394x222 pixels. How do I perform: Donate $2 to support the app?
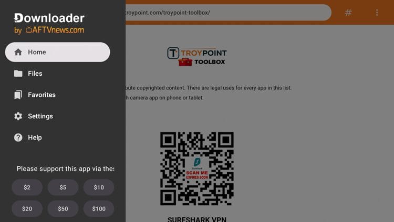coord(27,187)
